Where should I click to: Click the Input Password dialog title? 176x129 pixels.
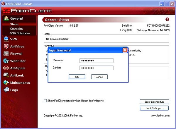pos(60,50)
